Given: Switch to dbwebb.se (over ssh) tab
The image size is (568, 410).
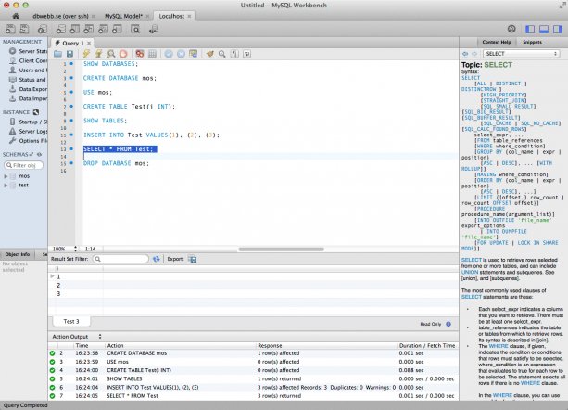Looking at the screenshot, I should [60, 16].
